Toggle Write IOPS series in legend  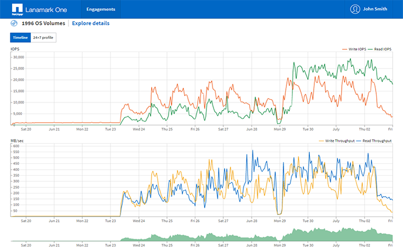[x=353, y=49]
